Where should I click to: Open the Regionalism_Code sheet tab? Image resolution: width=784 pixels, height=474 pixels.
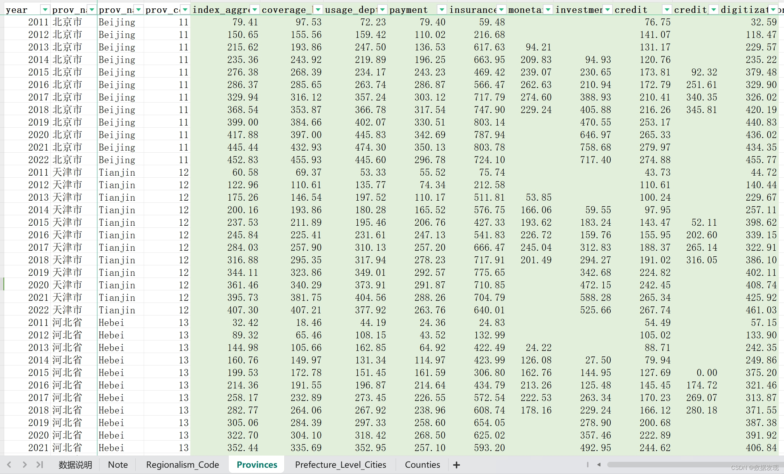point(182,465)
